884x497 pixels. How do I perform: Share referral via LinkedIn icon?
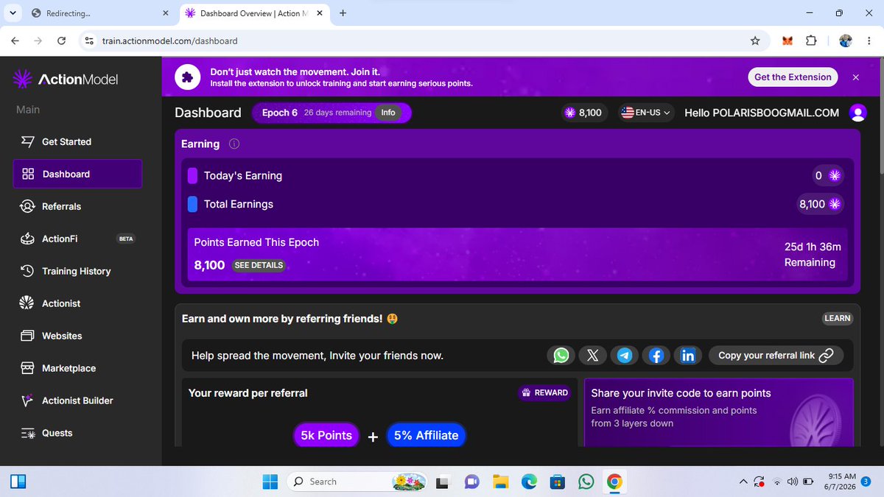pyautogui.click(x=688, y=356)
